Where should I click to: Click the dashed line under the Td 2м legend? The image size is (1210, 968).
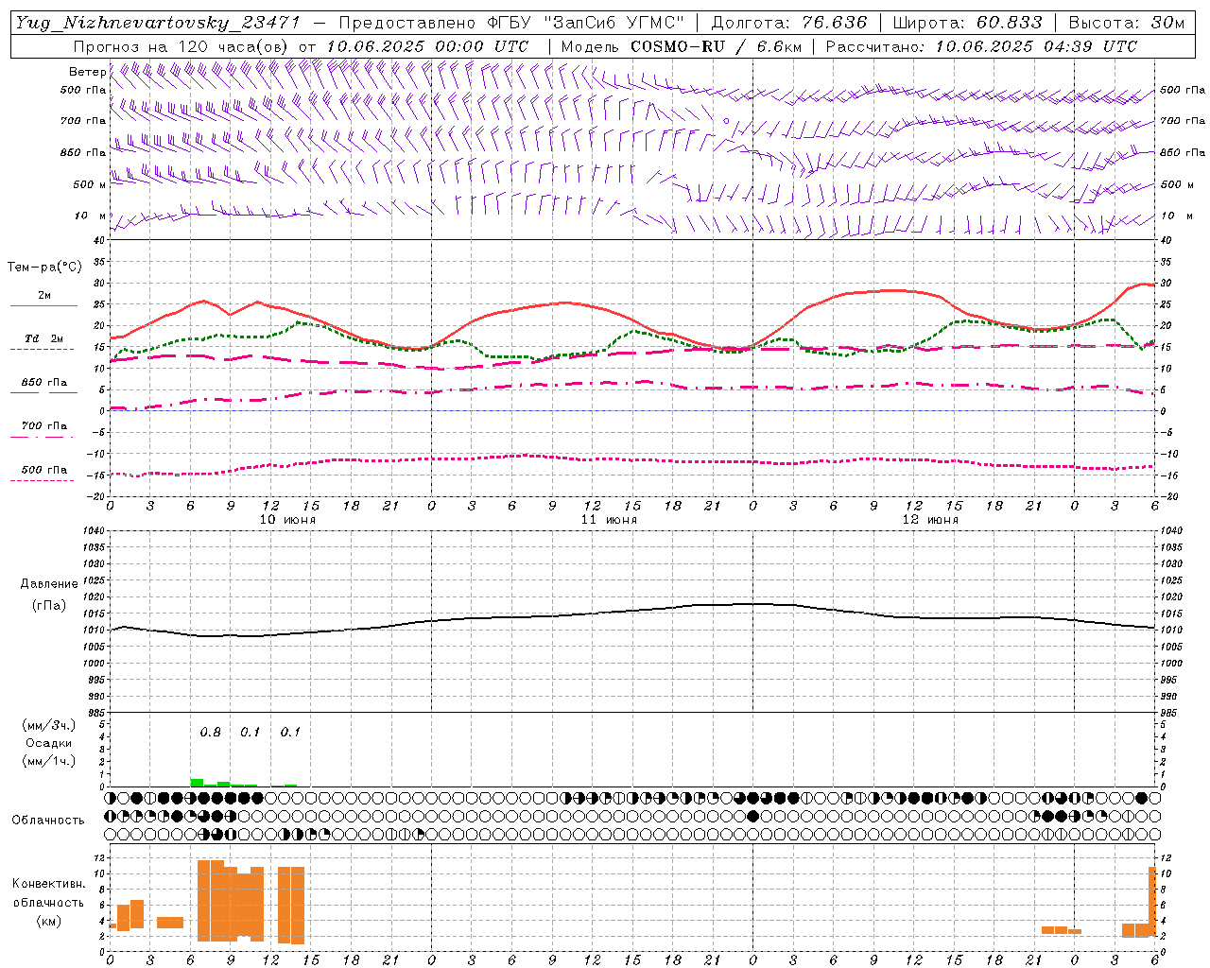click(43, 349)
